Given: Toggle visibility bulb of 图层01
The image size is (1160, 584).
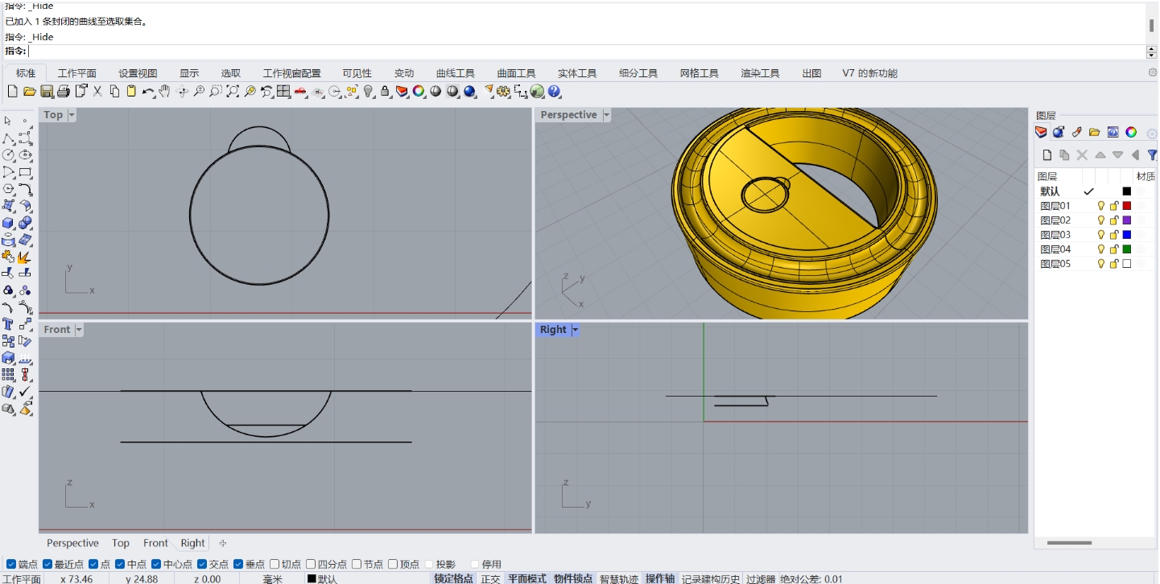Looking at the screenshot, I should (1101, 206).
